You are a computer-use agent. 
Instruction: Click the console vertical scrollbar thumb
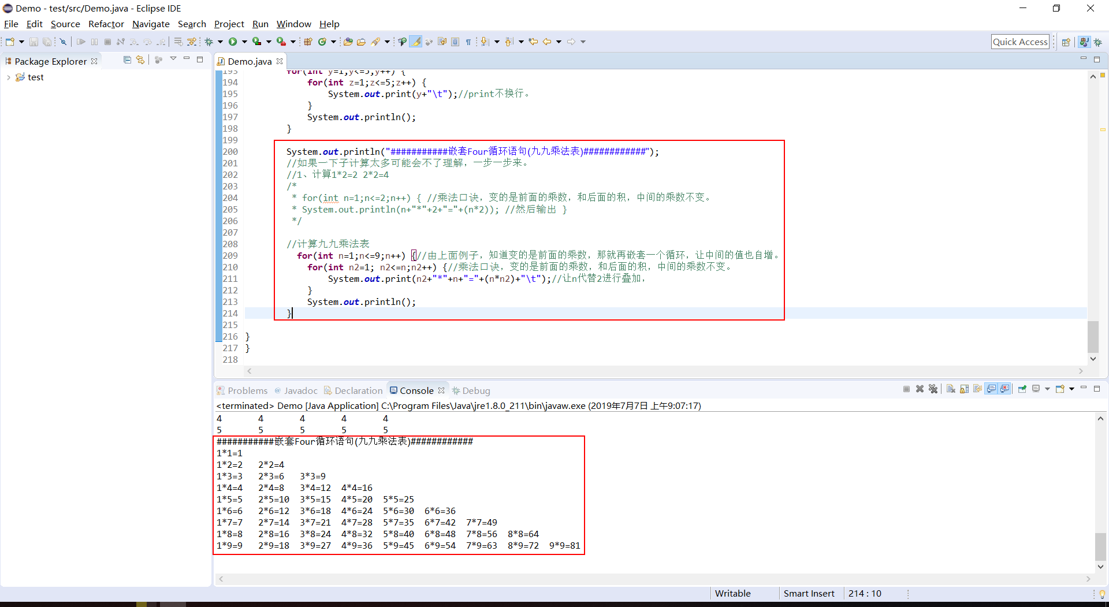pos(1100,546)
